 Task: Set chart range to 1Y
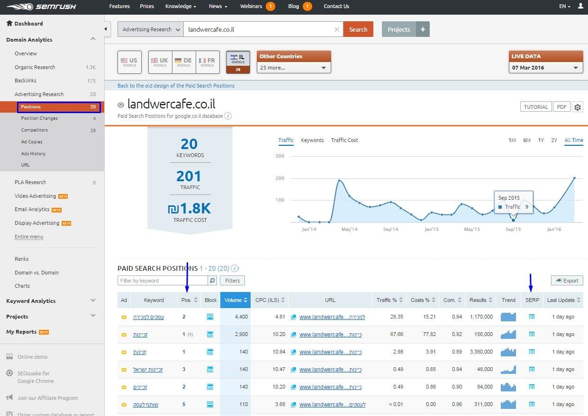(541, 140)
